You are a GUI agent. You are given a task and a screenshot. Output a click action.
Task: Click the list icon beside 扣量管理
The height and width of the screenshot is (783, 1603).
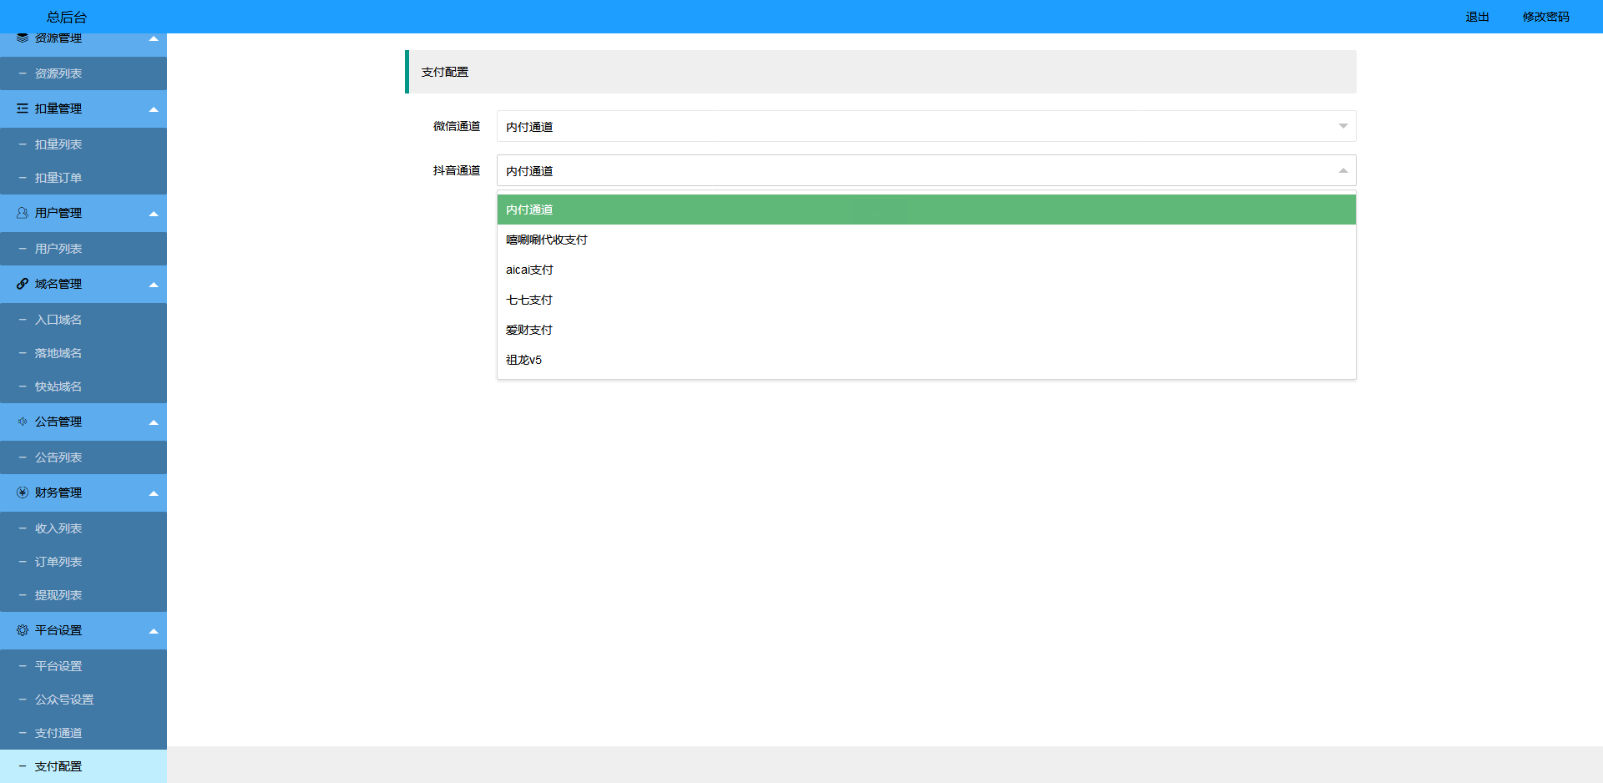23,109
